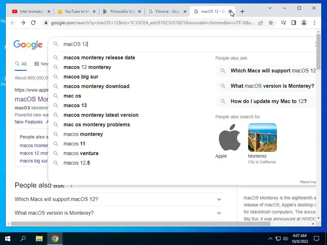Open the taskbar clock and date
Screen dimensions: 327x245
[300, 239]
